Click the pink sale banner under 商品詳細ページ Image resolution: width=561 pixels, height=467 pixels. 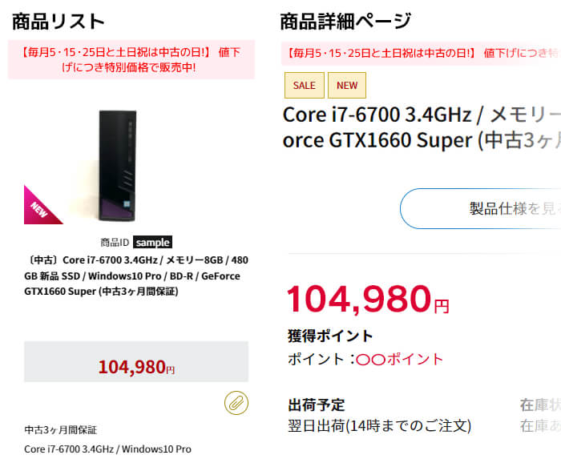[x=420, y=54]
